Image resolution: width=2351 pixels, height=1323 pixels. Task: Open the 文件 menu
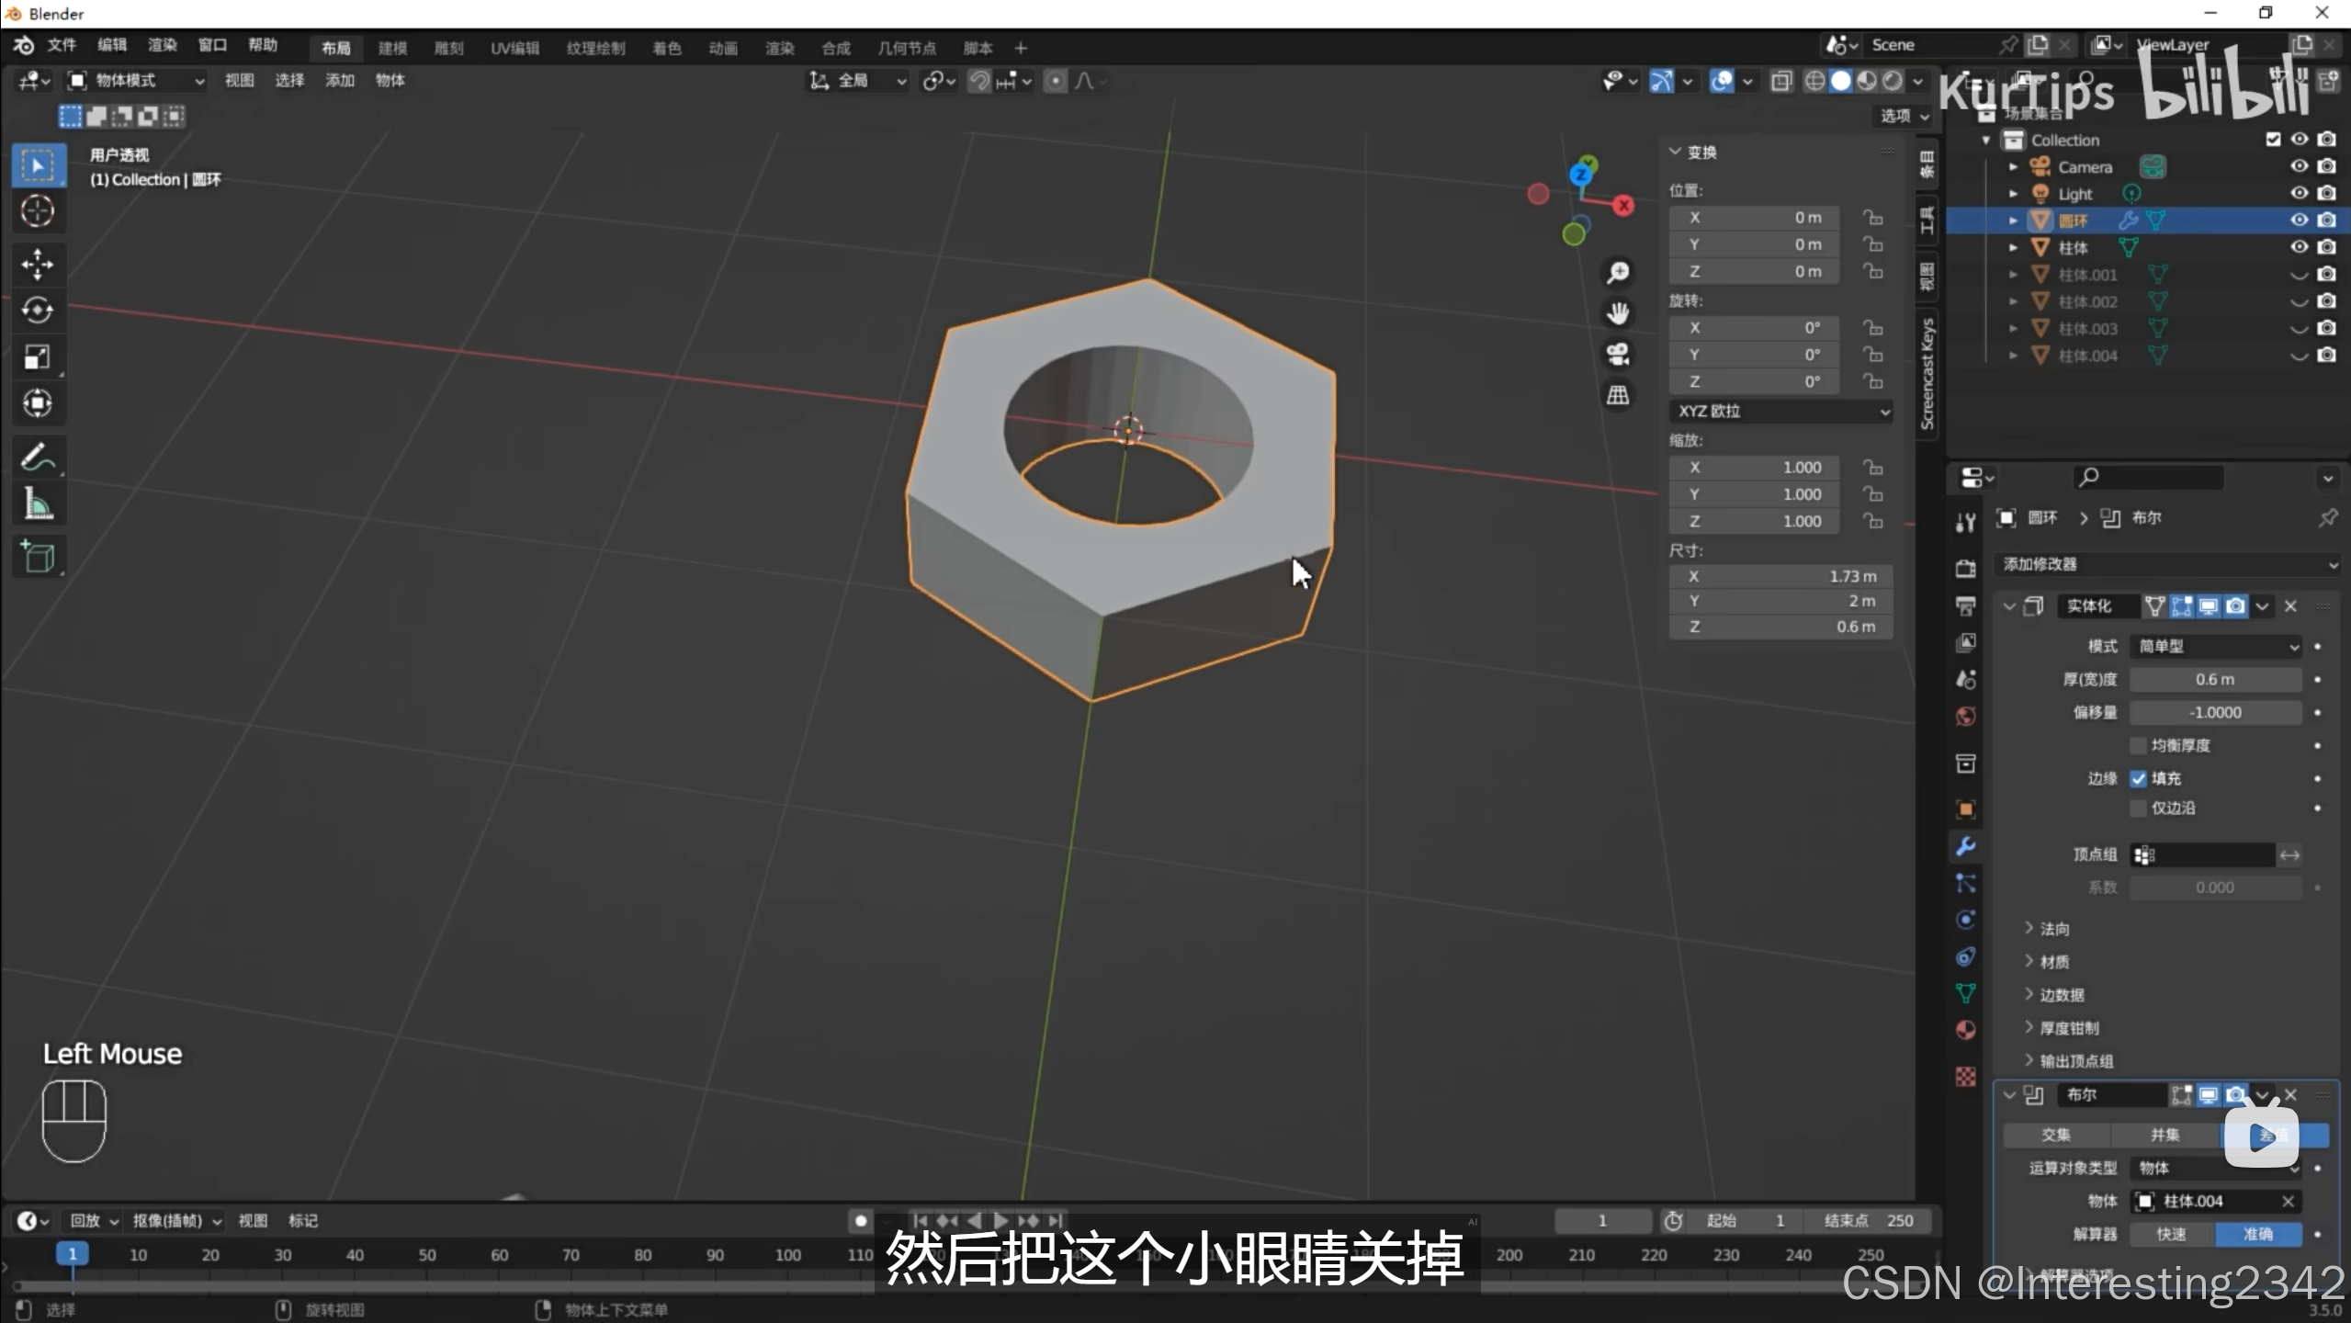point(62,45)
